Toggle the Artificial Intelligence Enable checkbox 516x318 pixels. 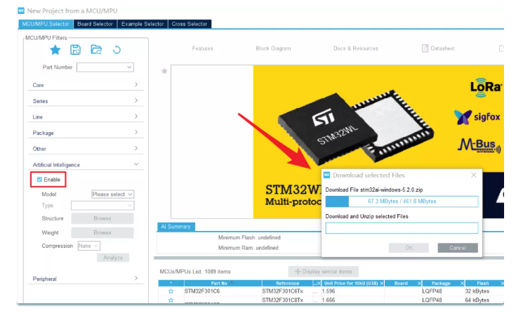pos(39,180)
